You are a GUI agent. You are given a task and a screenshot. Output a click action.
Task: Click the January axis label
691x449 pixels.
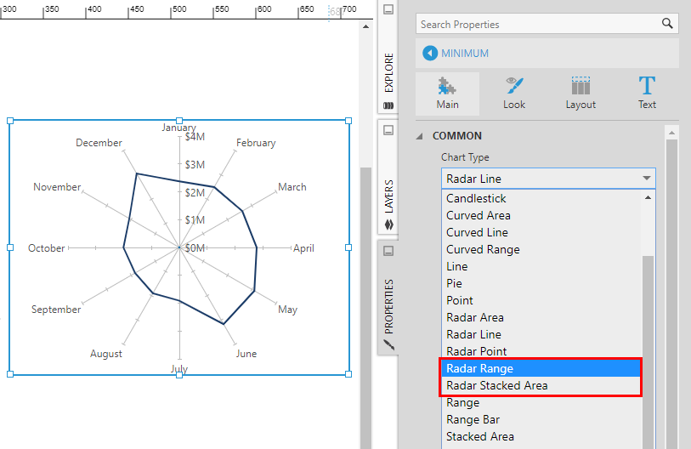coord(178,128)
